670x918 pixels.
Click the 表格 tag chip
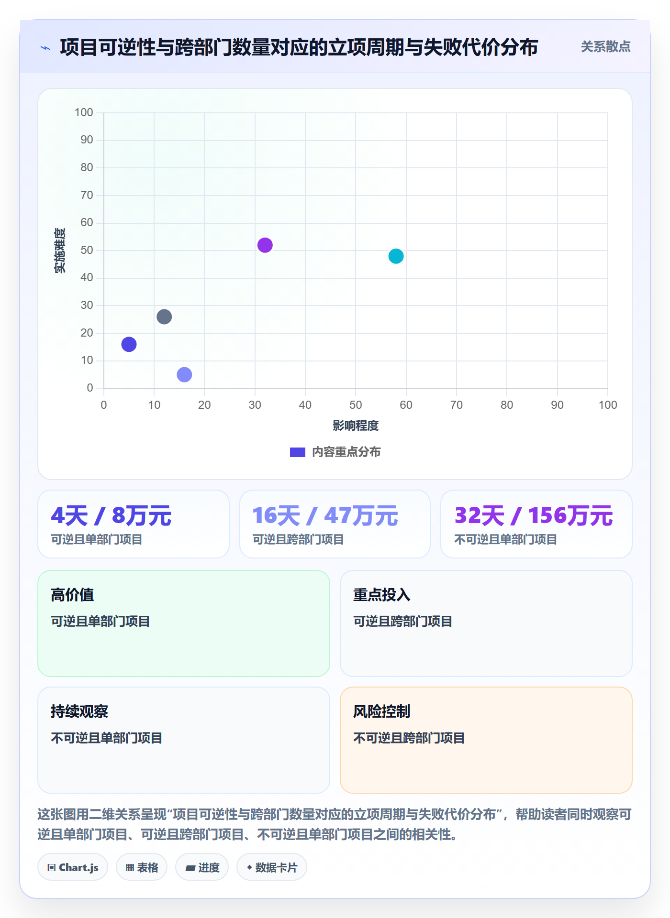(142, 867)
